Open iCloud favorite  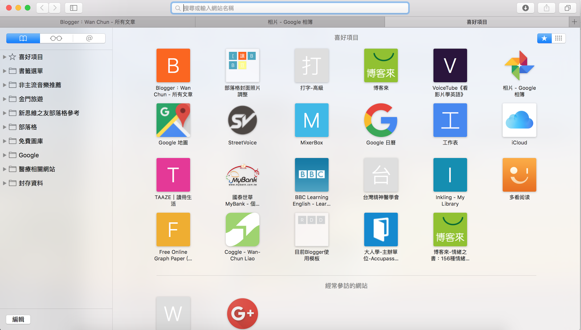(x=519, y=120)
